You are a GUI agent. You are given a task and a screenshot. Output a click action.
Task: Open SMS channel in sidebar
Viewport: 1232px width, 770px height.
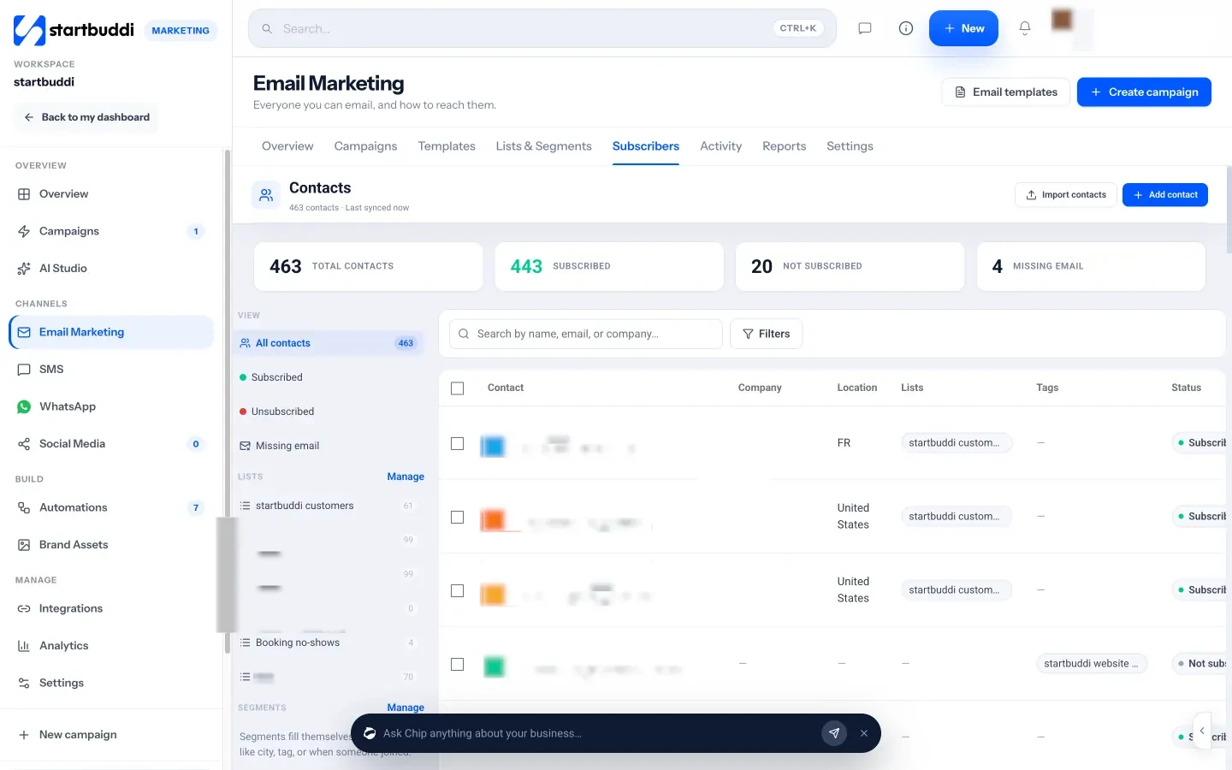111,370
